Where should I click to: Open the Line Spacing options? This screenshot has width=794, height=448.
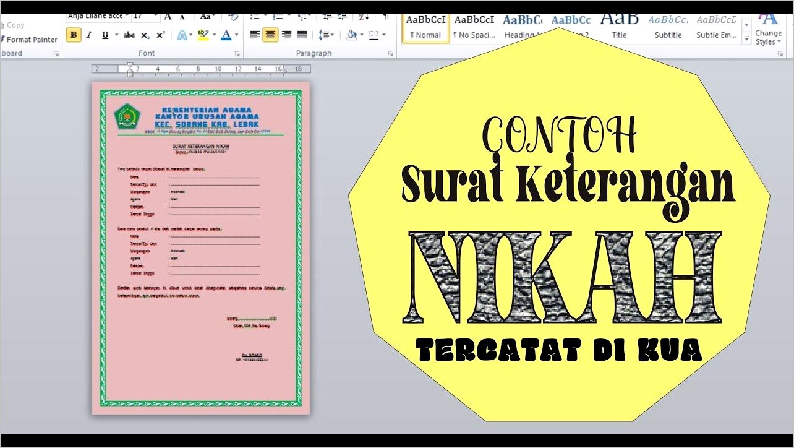coord(326,35)
